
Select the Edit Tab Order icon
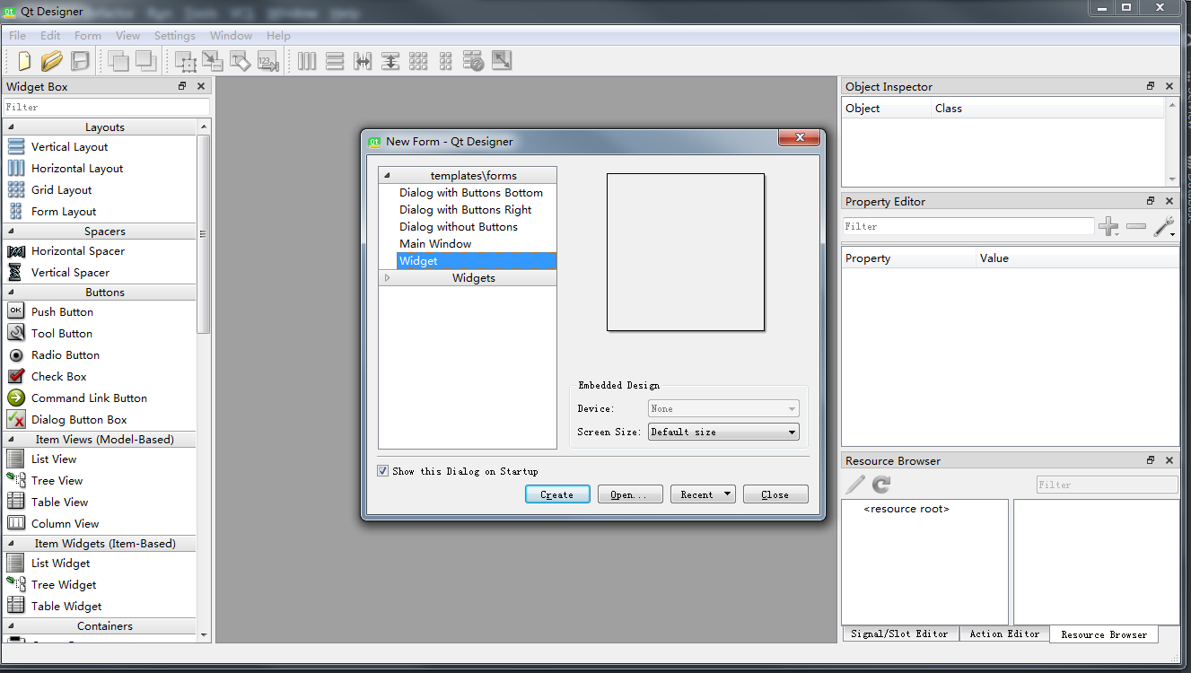268,61
